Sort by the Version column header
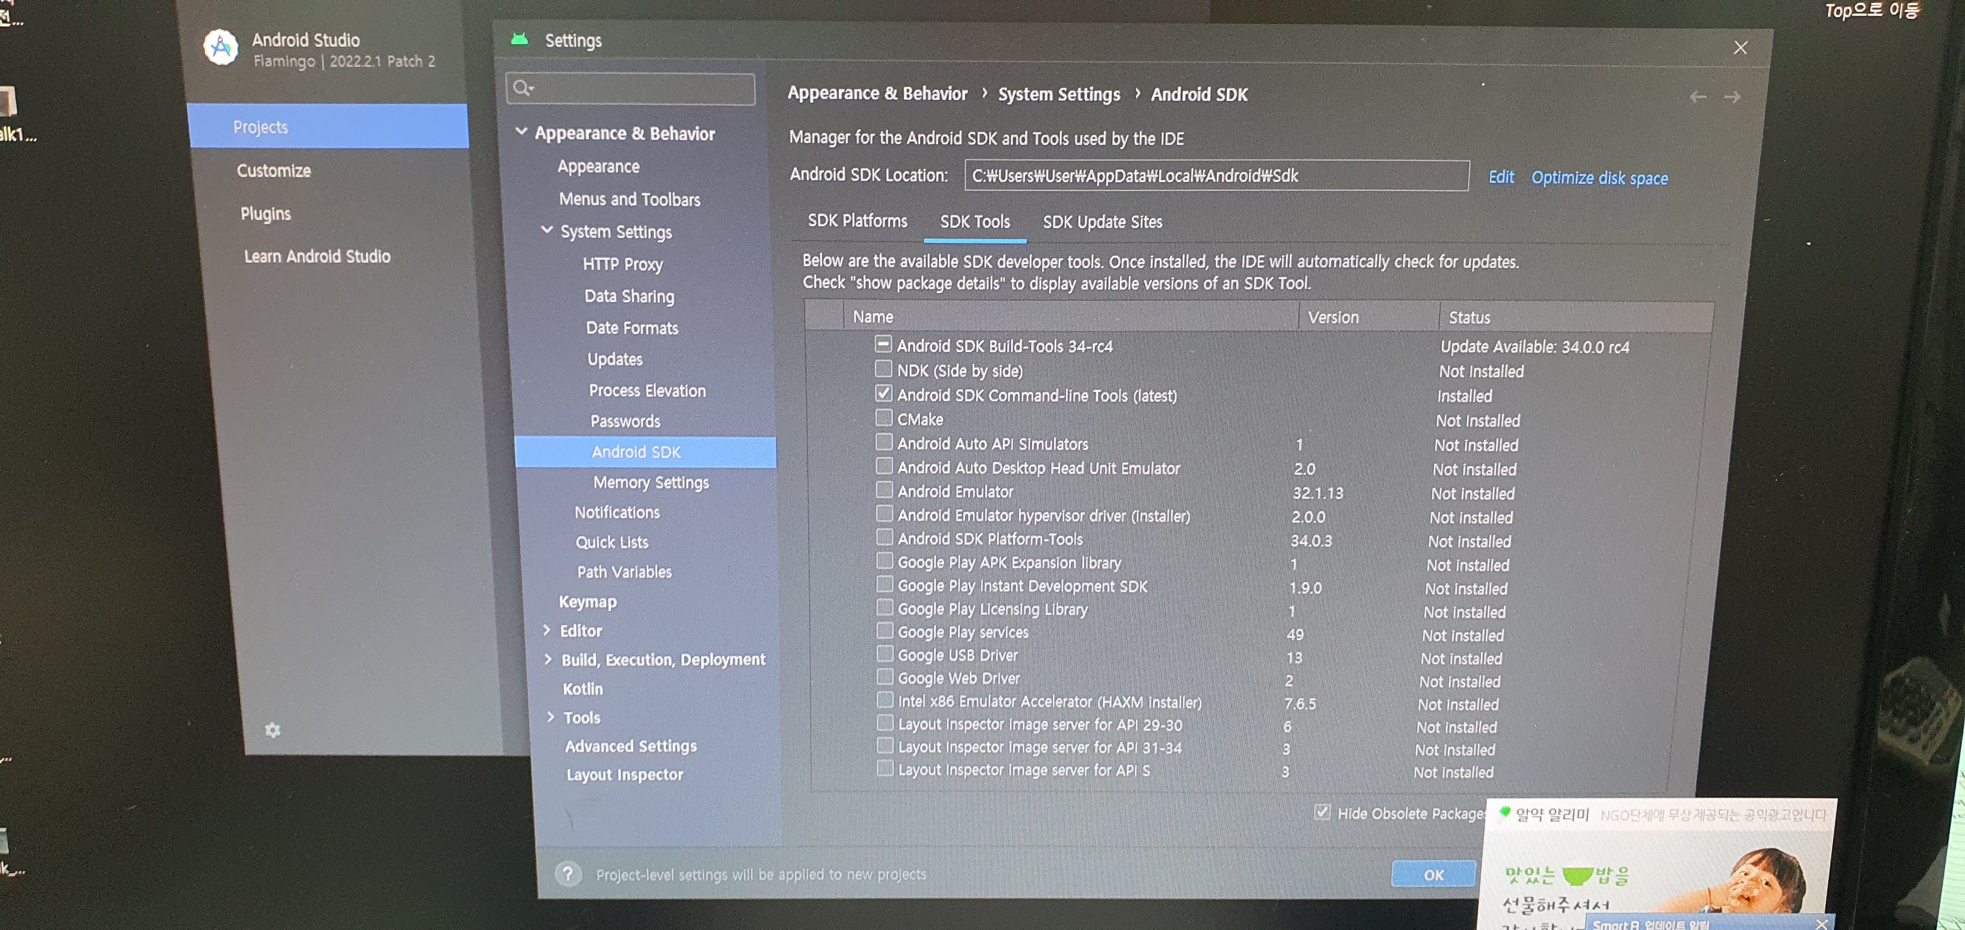Image resolution: width=1965 pixels, height=930 pixels. pos(1368,317)
